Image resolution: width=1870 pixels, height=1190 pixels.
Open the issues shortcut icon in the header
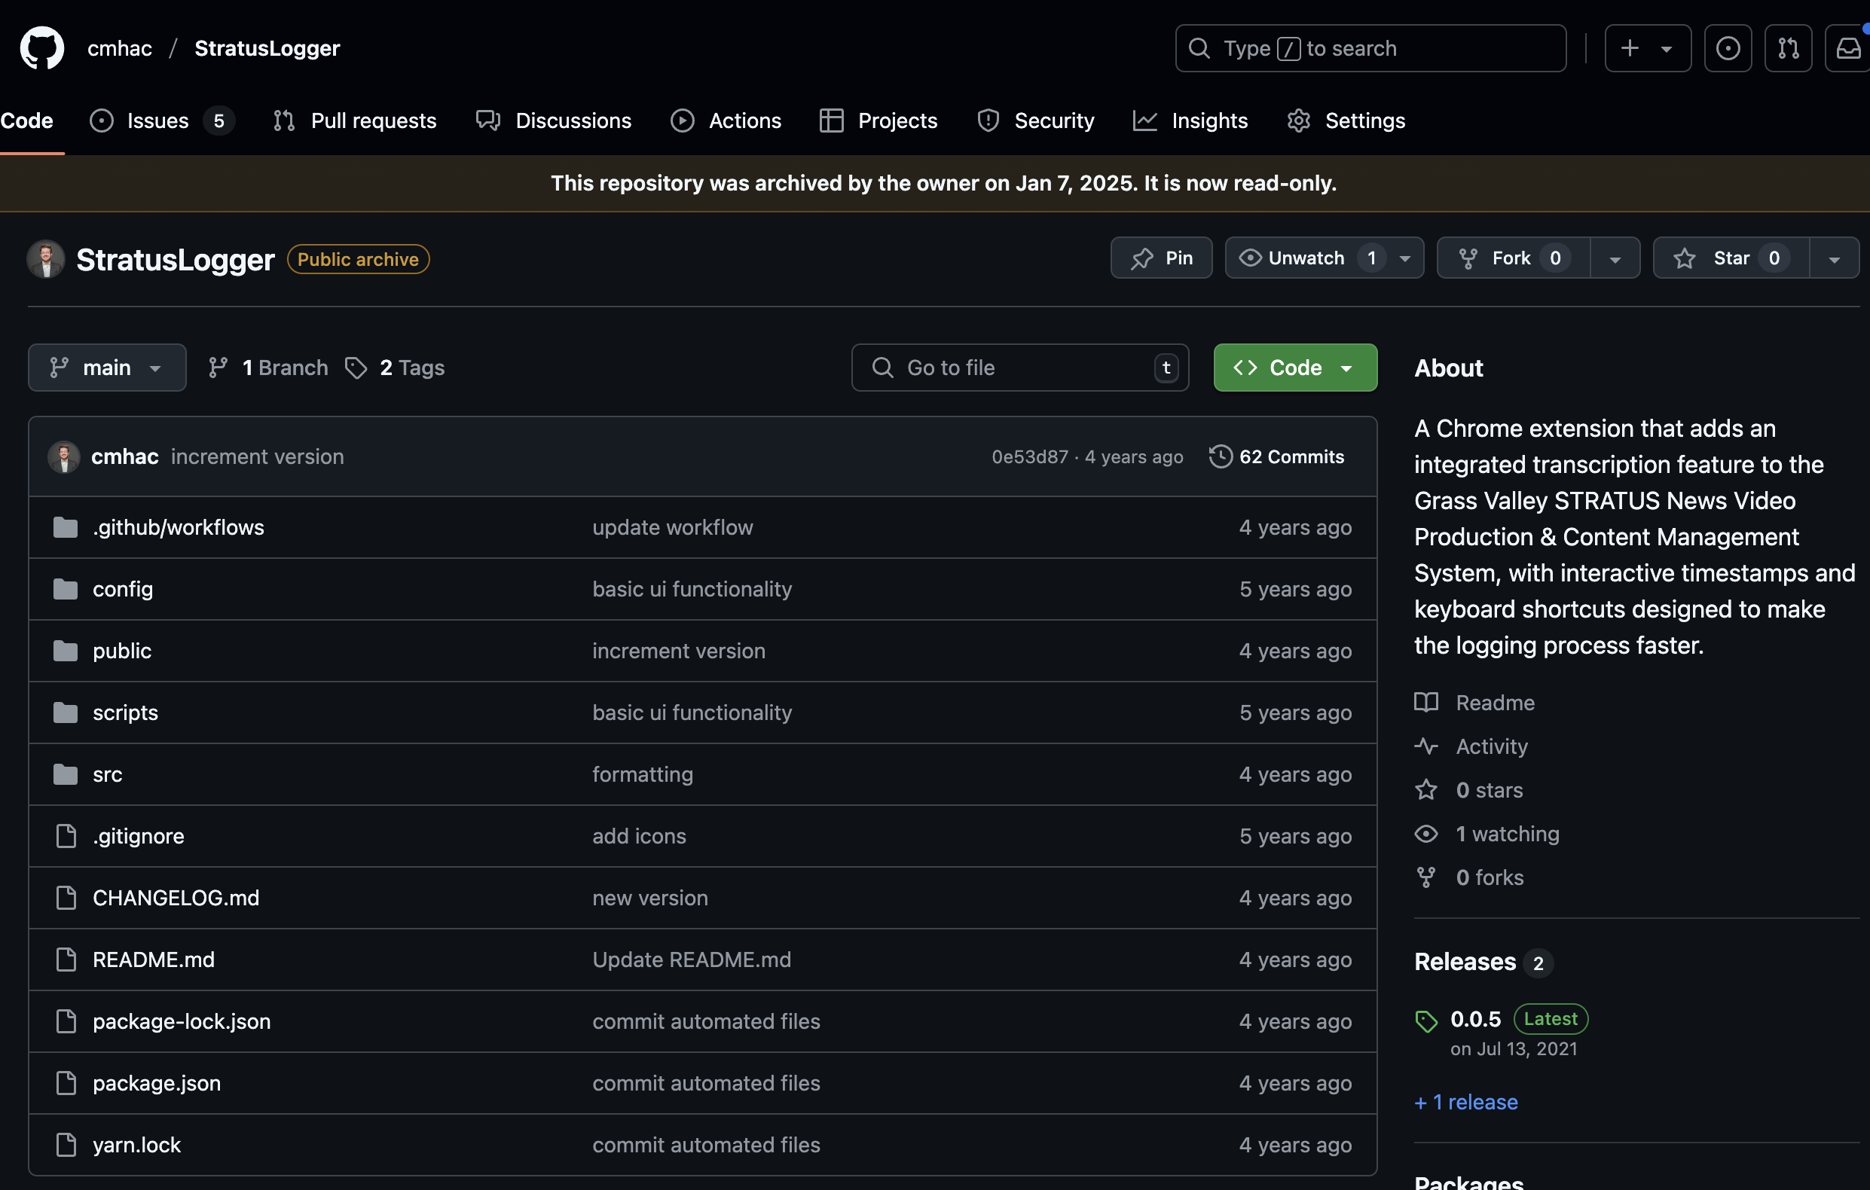1727,48
